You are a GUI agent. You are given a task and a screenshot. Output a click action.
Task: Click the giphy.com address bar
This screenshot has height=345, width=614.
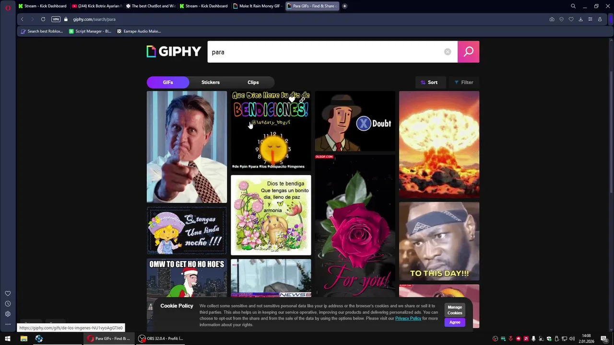coord(307,19)
